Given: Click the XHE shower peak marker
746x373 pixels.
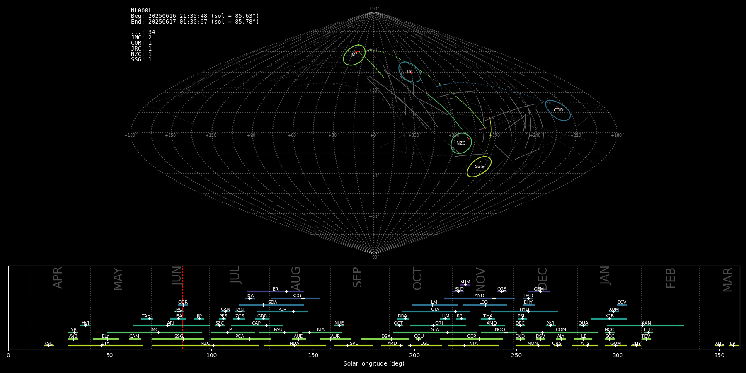Looking at the screenshot, I should point(719,346).
